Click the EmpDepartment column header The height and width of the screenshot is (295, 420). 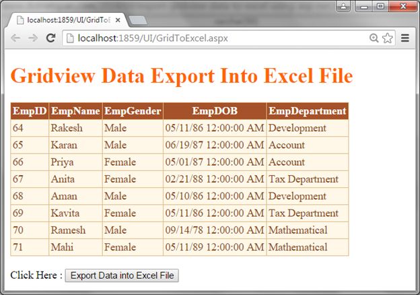click(x=308, y=111)
